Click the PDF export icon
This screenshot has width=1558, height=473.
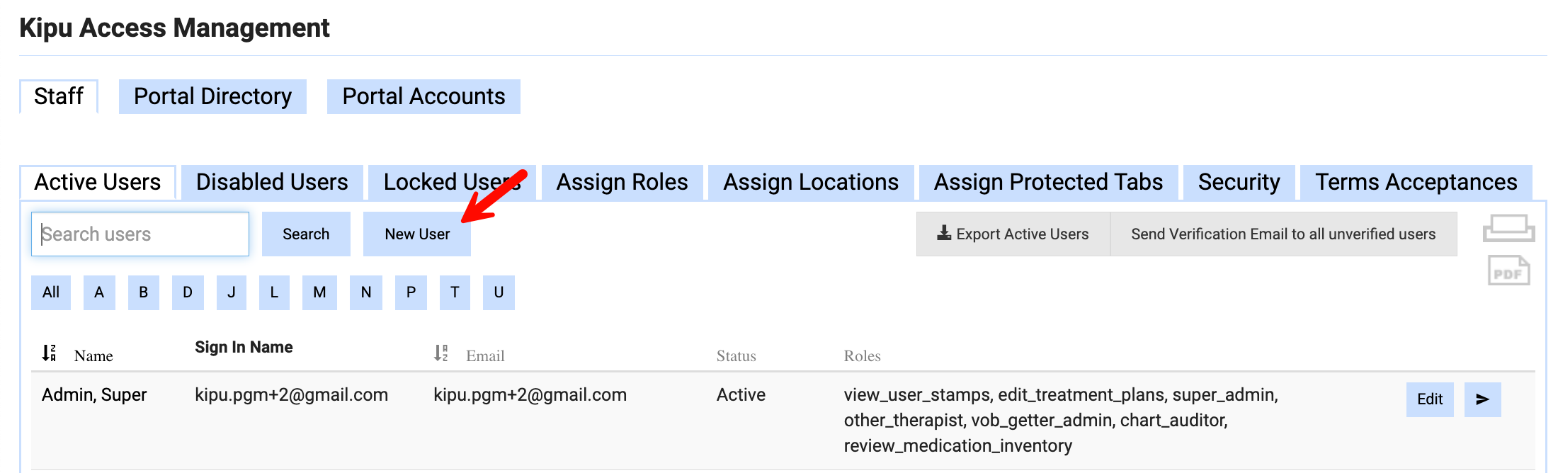(1508, 271)
